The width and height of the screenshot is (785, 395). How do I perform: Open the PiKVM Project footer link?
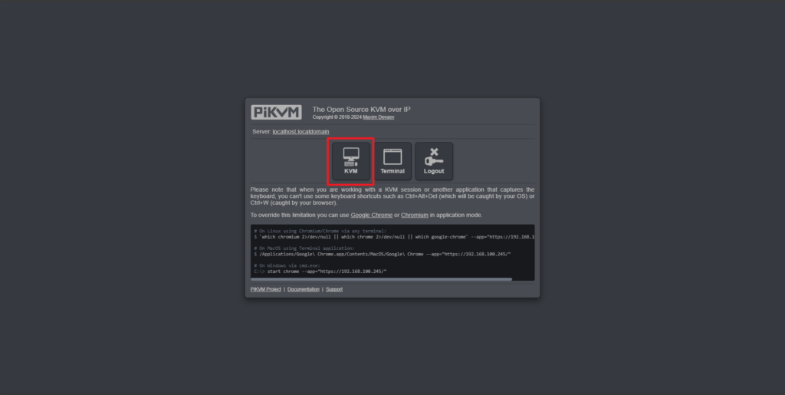pos(266,289)
